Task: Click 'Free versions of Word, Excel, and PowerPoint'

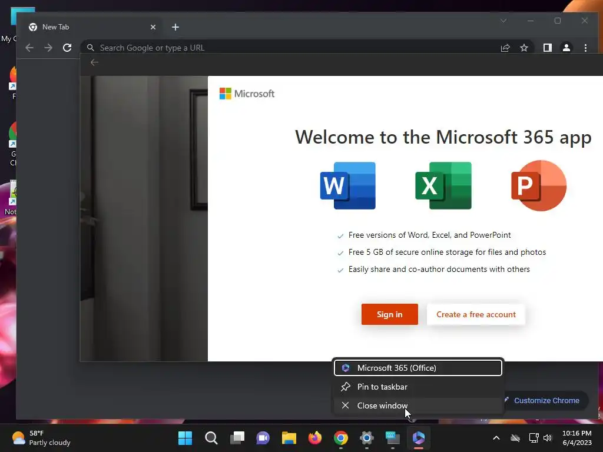Action: [x=429, y=235]
